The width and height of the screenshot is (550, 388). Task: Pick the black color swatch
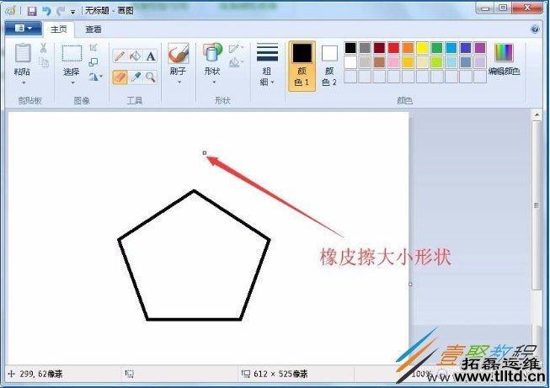(350, 48)
